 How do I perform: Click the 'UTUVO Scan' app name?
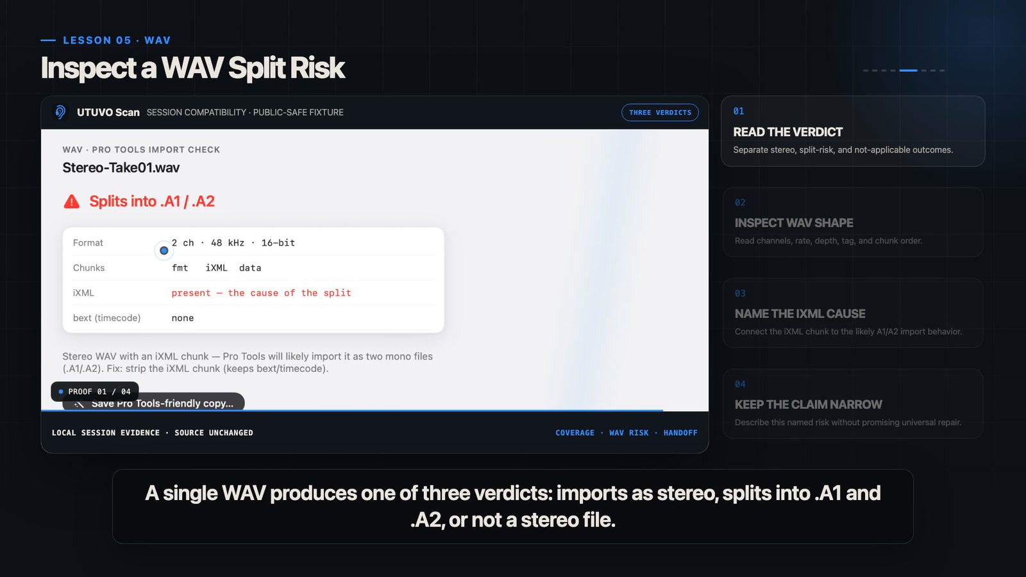[x=108, y=112]
